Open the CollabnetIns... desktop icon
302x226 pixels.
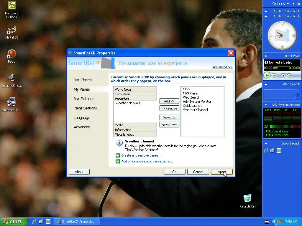(x=12, y=81)
